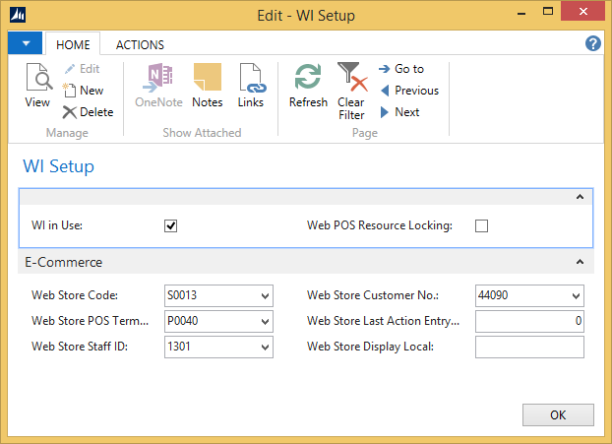Open the Links attachment icon
Screen dimensions: 612x444
pos(251,86)
